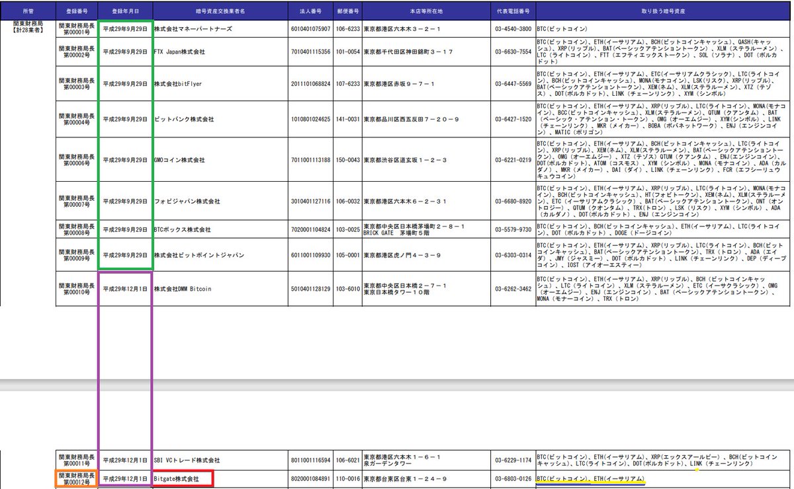
Task: Click registration number 第00002号
Action: 76,55
